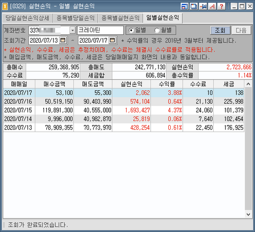Click the window layout icon in title bar
The width and height of the screenshot is (255, 232).
[185, 6]
